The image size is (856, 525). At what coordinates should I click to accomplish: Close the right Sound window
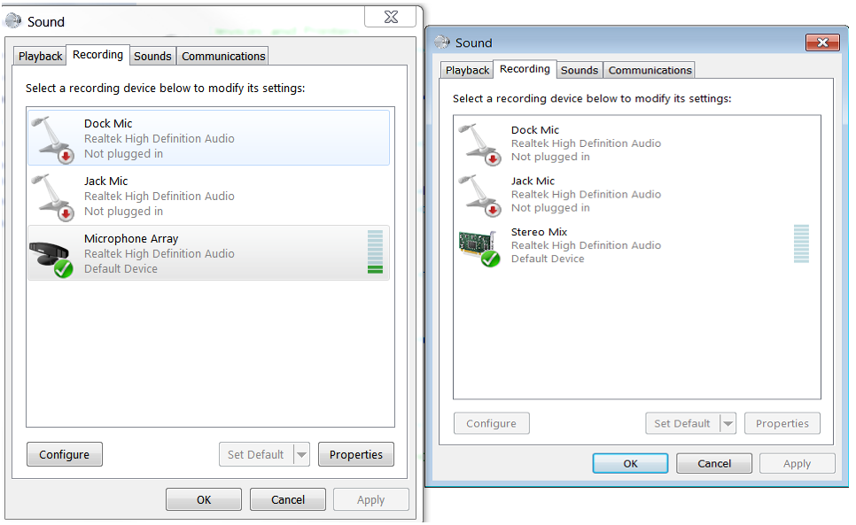pos(822,42)
